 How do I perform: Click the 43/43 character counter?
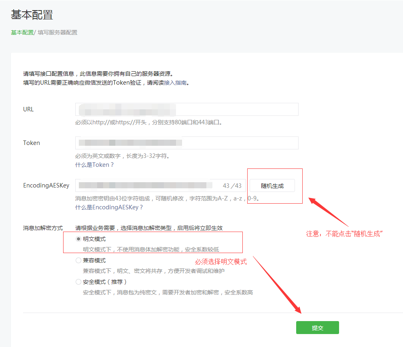click(232, 186)
